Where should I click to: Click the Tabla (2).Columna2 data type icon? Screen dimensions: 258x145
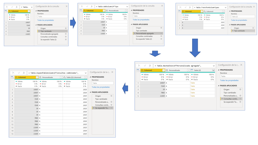click(64, 77)
